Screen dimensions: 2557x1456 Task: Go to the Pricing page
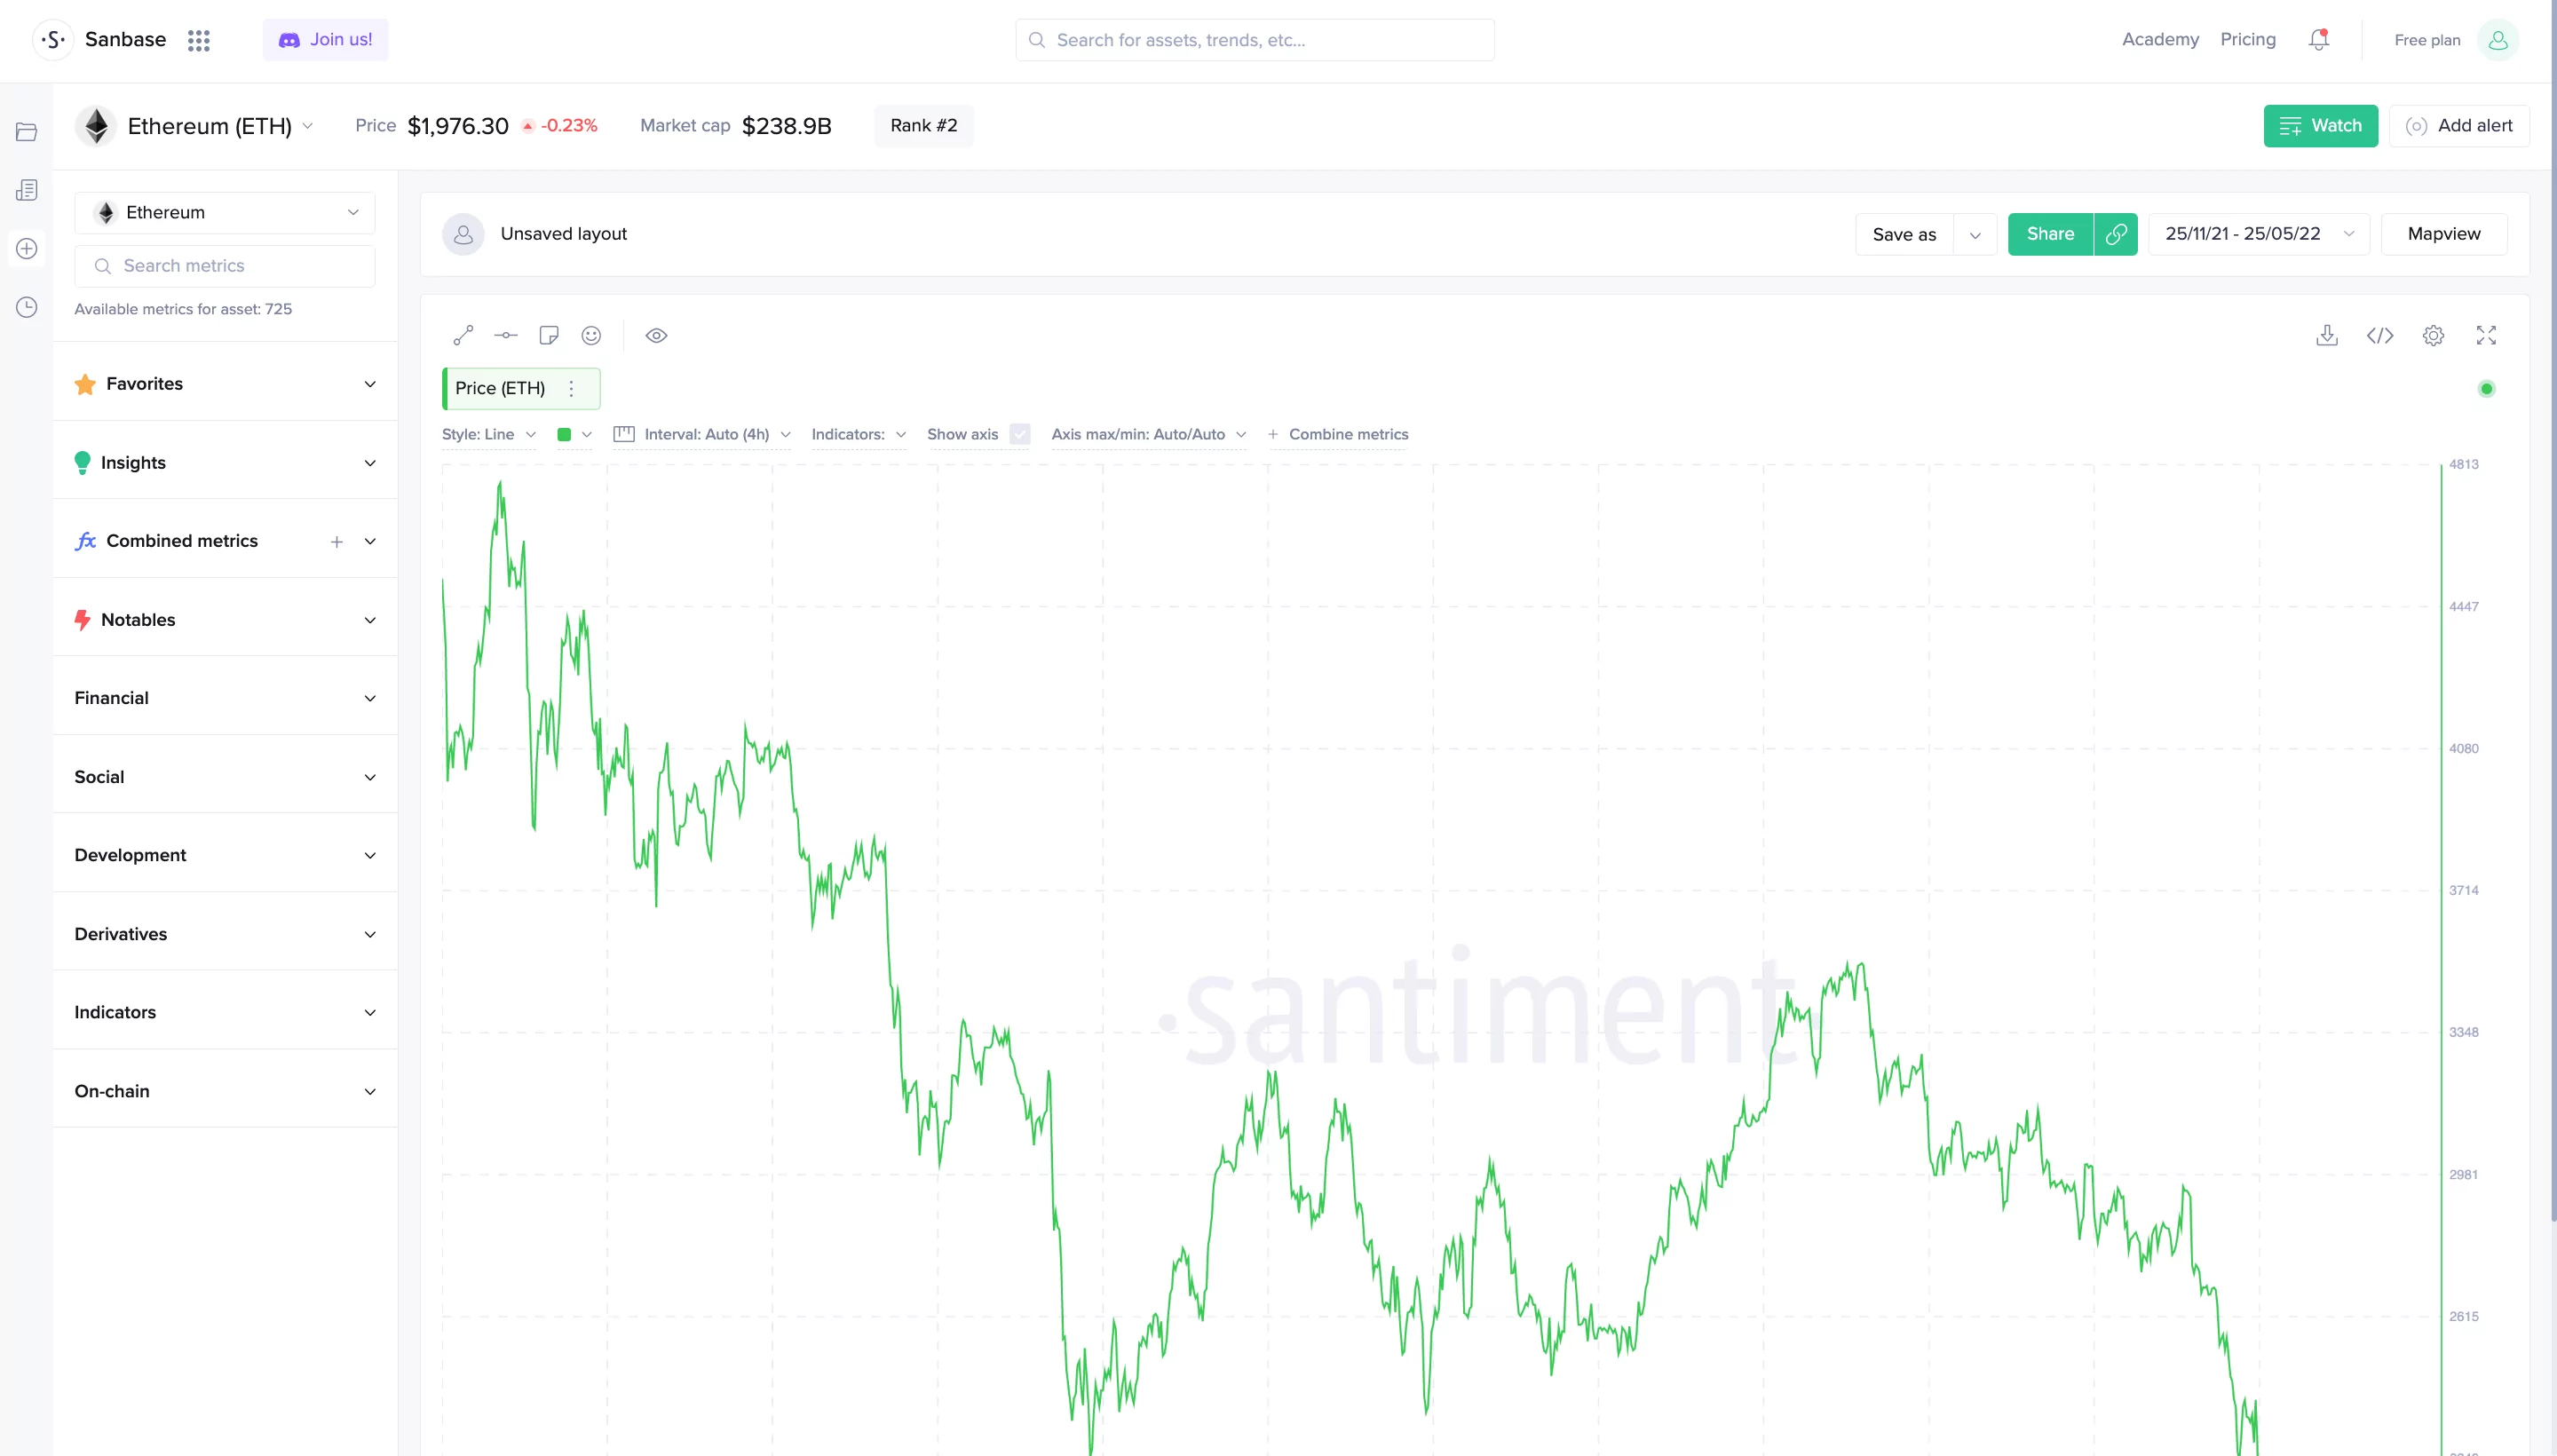pyautogui.click(x=2248, y=39)
